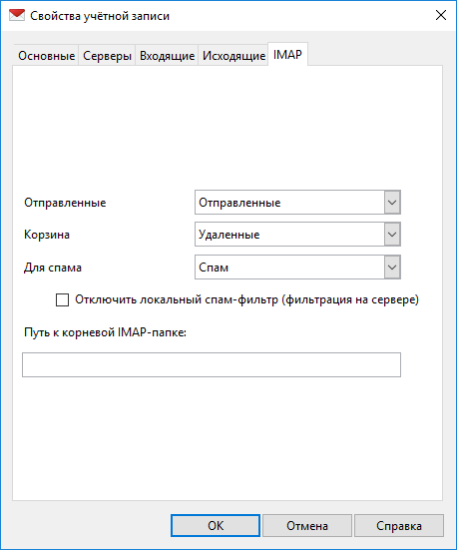Click the root IMAP folder path field
Image resolution: width=457 pixels, height=550 pixels.
[x=212, y=364]
